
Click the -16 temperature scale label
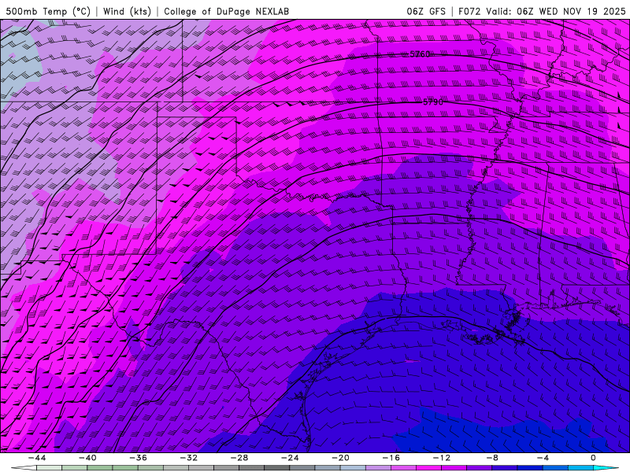tap(391, 458)
